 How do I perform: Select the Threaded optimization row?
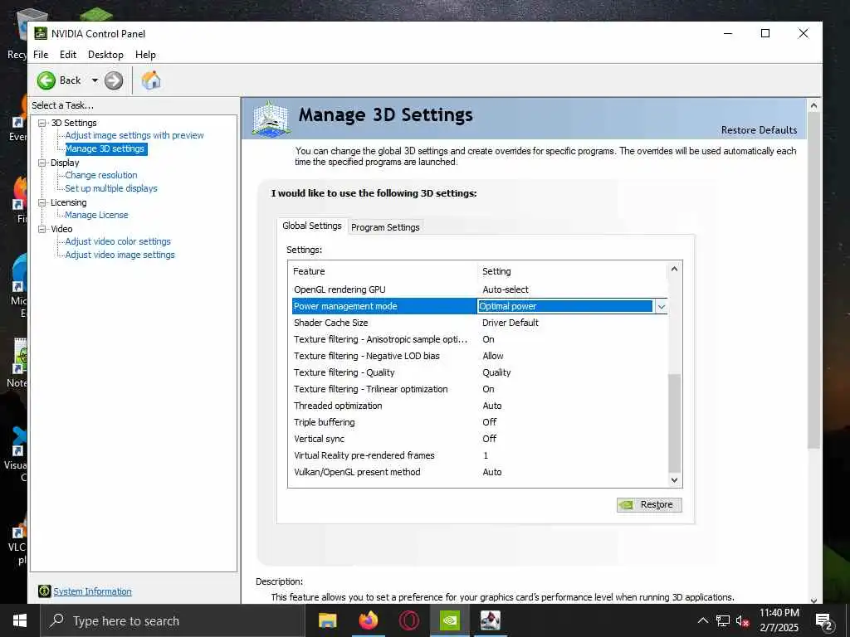(479, 406)
